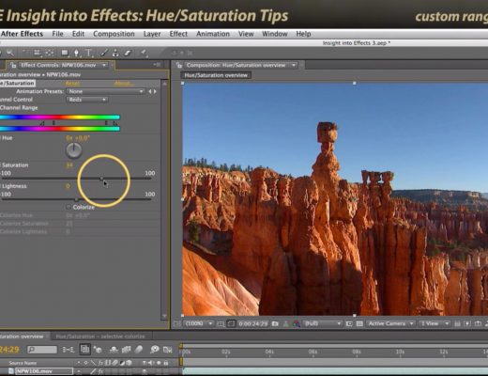
Task: Click the Hue angle dial
Action: click(74, 150)
